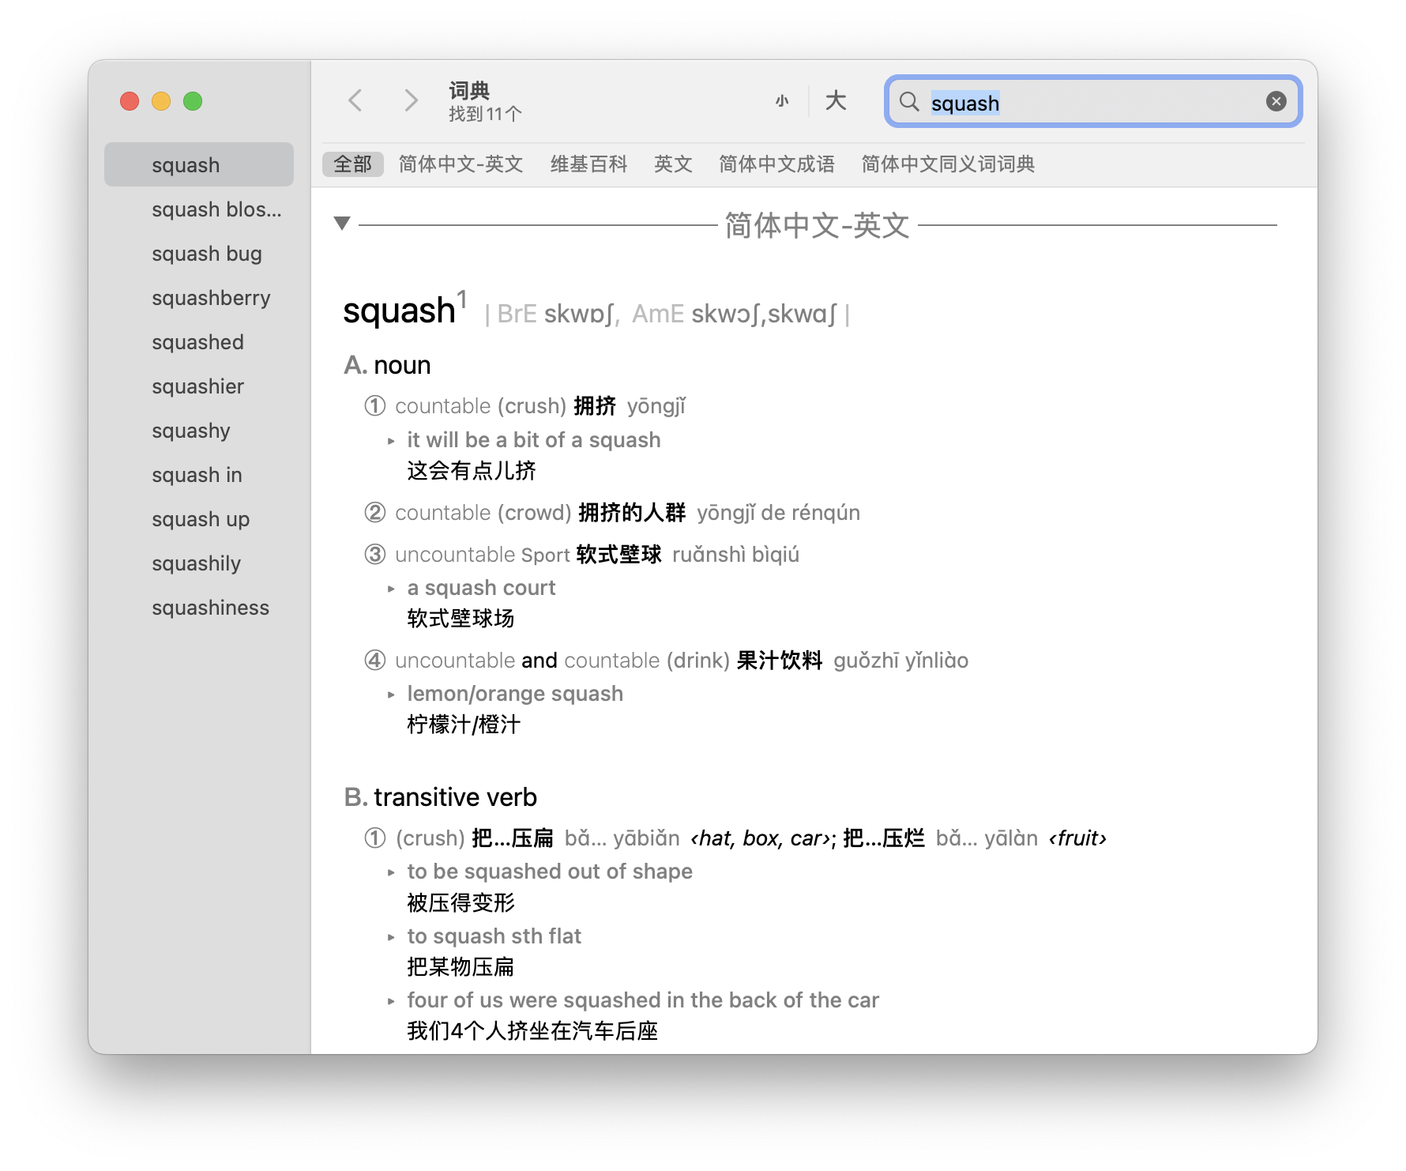
Task: Click pinyin 'yōngjǐ de rénqún'
Action: pos(778,513)
